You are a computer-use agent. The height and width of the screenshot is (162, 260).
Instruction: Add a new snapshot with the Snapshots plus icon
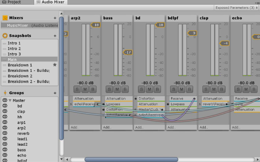pyautogui.click(x=55, y=36)
